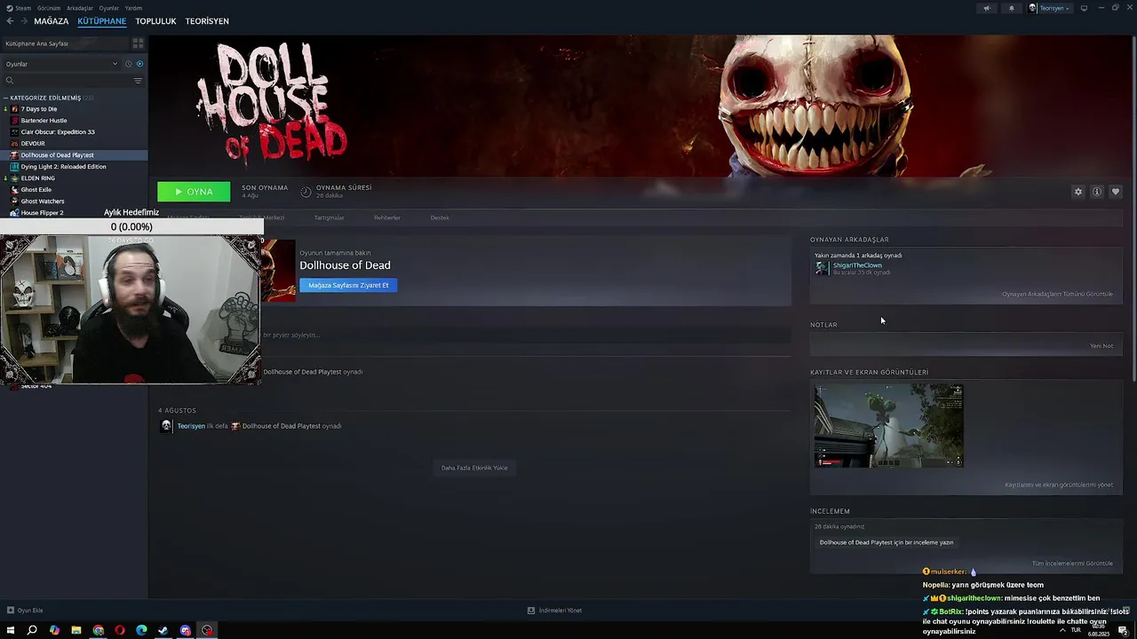Open the Arkadaşlar menu

(x=80, y=8)
